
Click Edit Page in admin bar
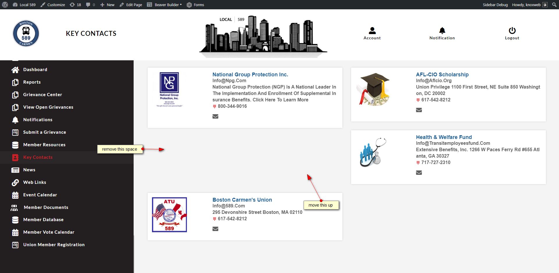[x=131, y=5]
